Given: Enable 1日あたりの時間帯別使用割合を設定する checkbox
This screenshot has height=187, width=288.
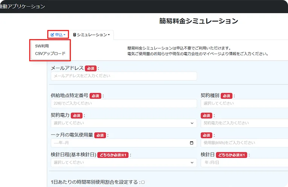Looking at the screenshot, I should [143, 182].
